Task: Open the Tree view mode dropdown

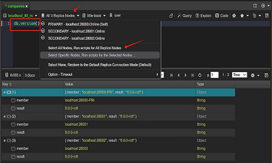Action: click(x=239, y=75)
